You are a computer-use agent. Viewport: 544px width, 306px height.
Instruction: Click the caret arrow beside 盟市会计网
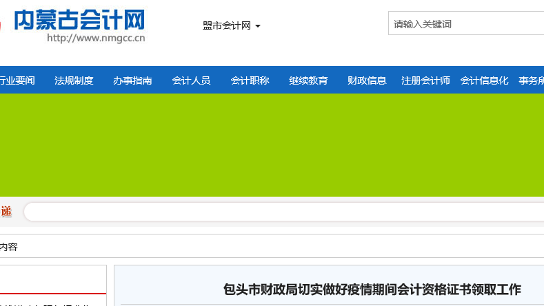tap(258, 26)
